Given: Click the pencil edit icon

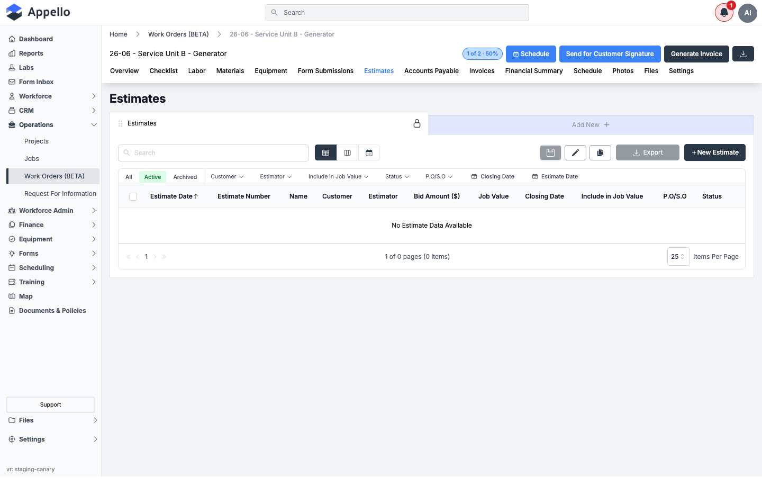Looking at the screenshot, I should coord(575,152).
